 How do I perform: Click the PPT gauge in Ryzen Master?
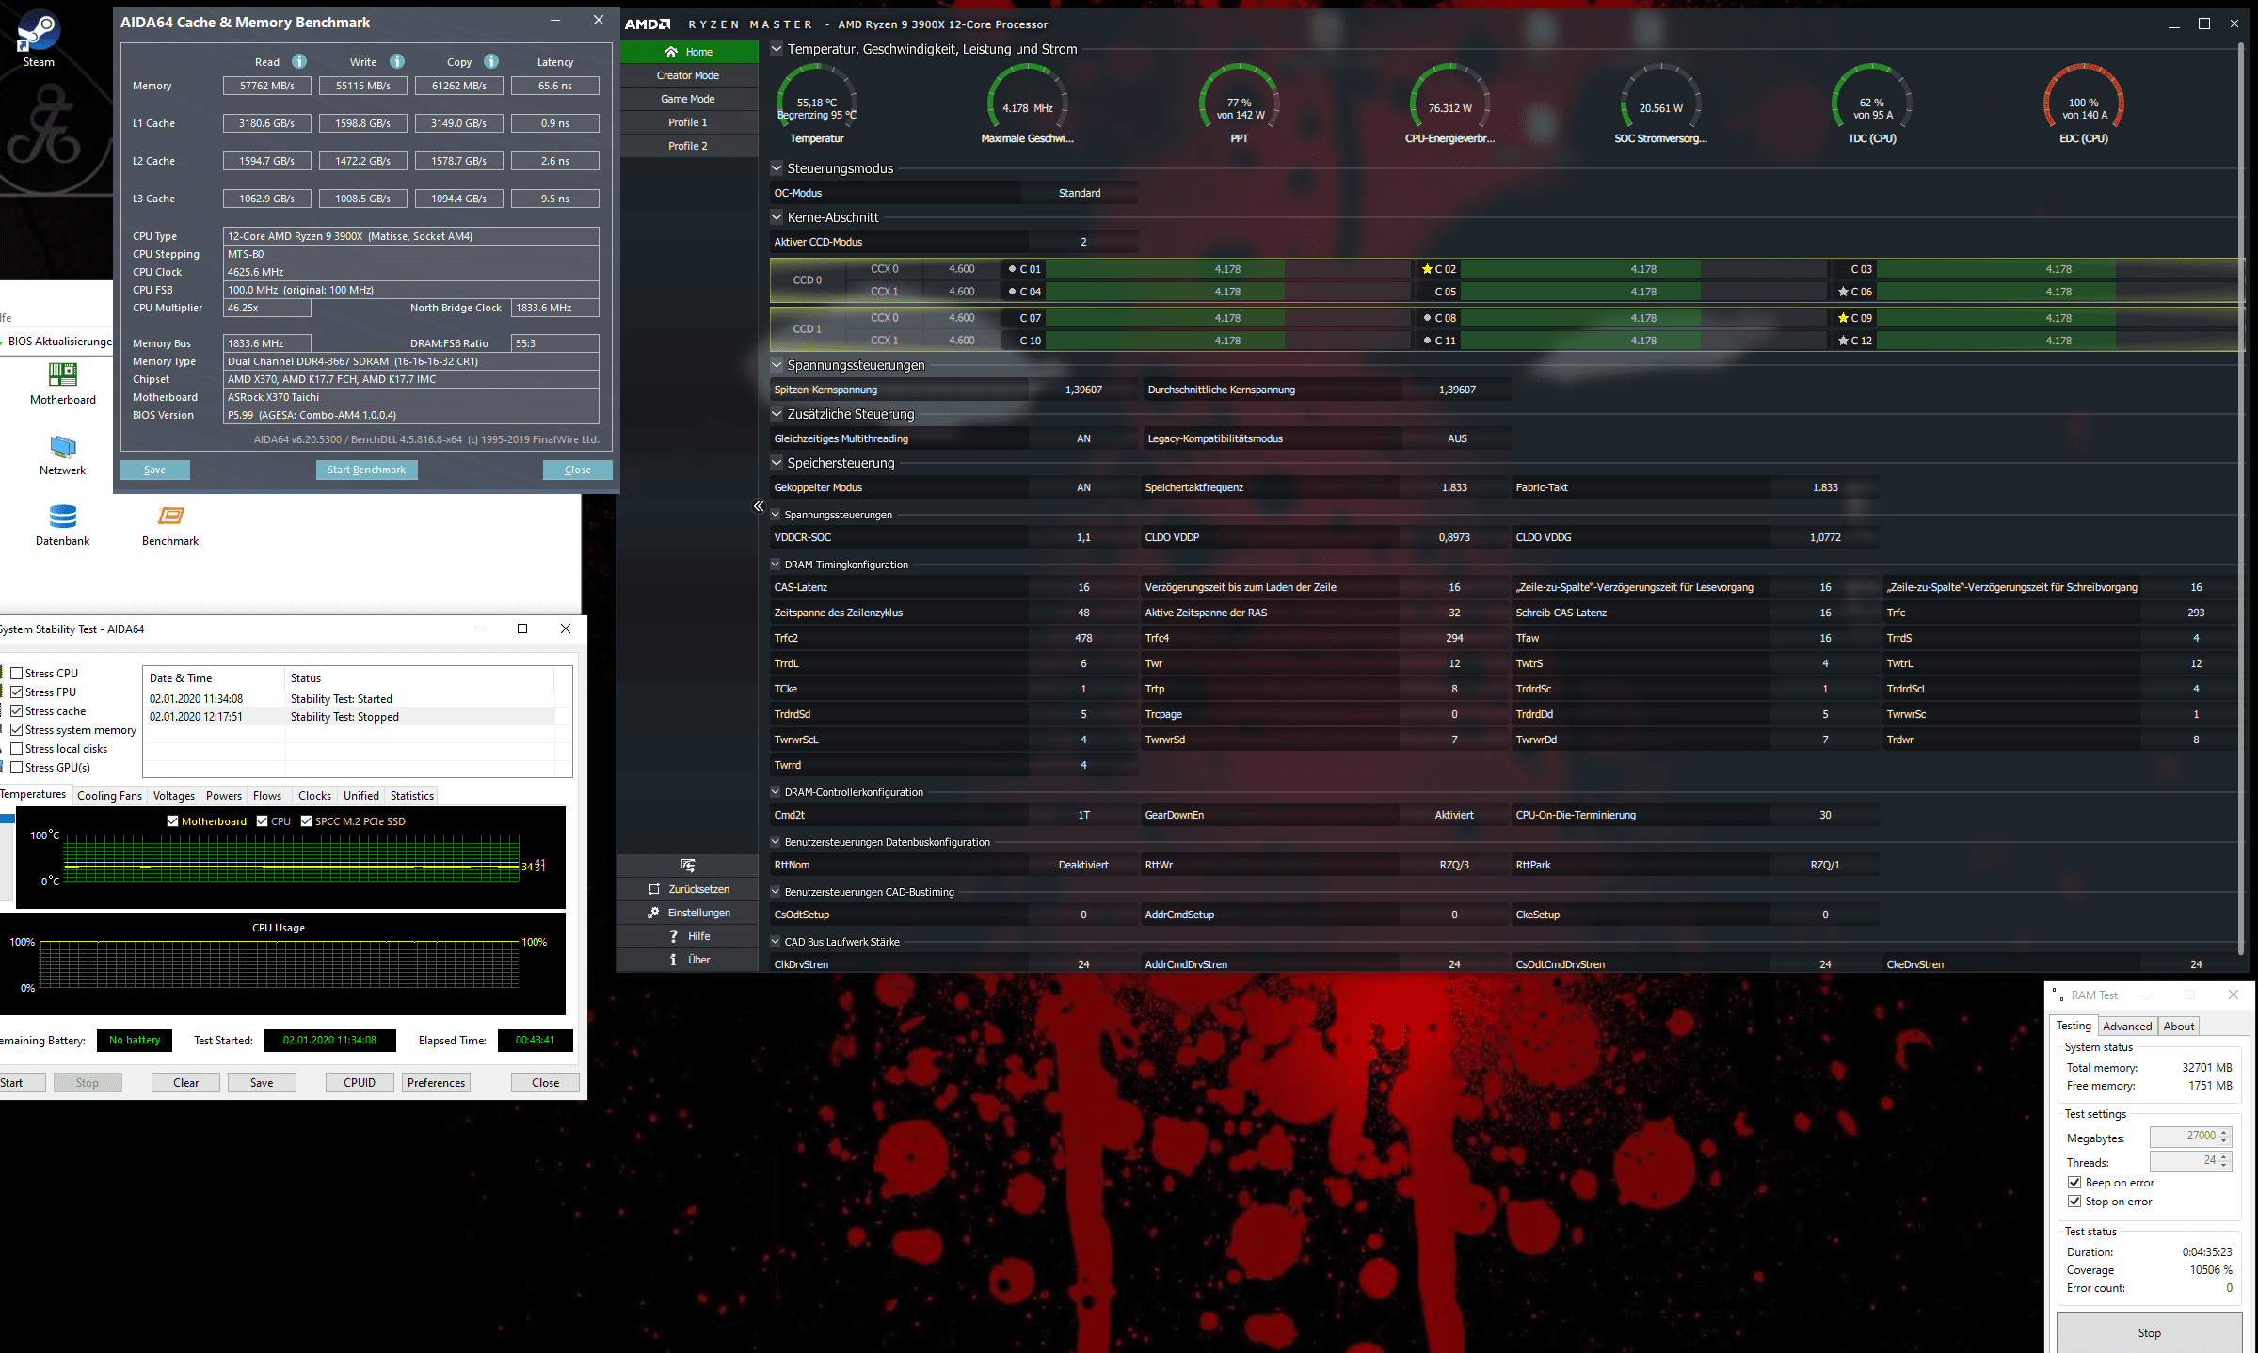pyautogui.click(x=1240, y=103)
